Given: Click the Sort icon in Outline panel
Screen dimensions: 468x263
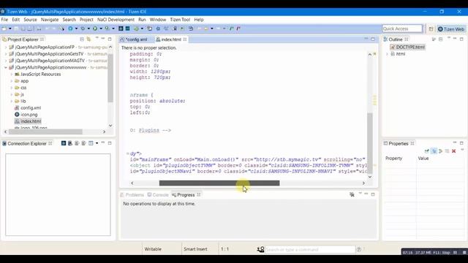Looking at the screenshot, I should click(434, 39).
